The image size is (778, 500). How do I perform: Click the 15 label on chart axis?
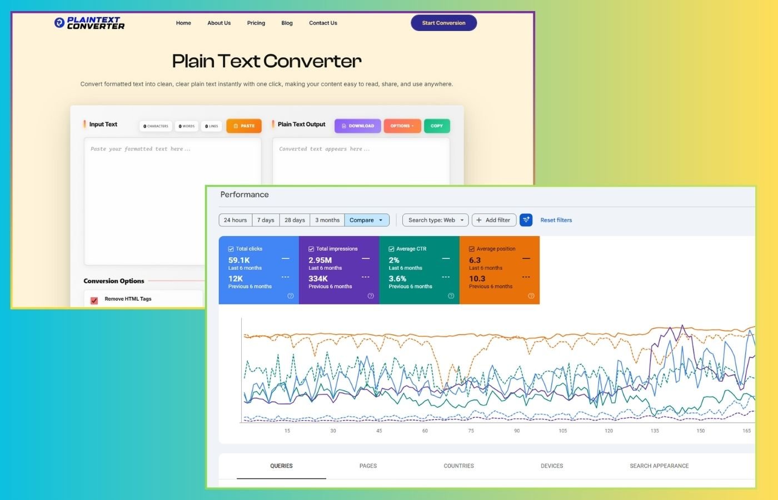point(287,431)
